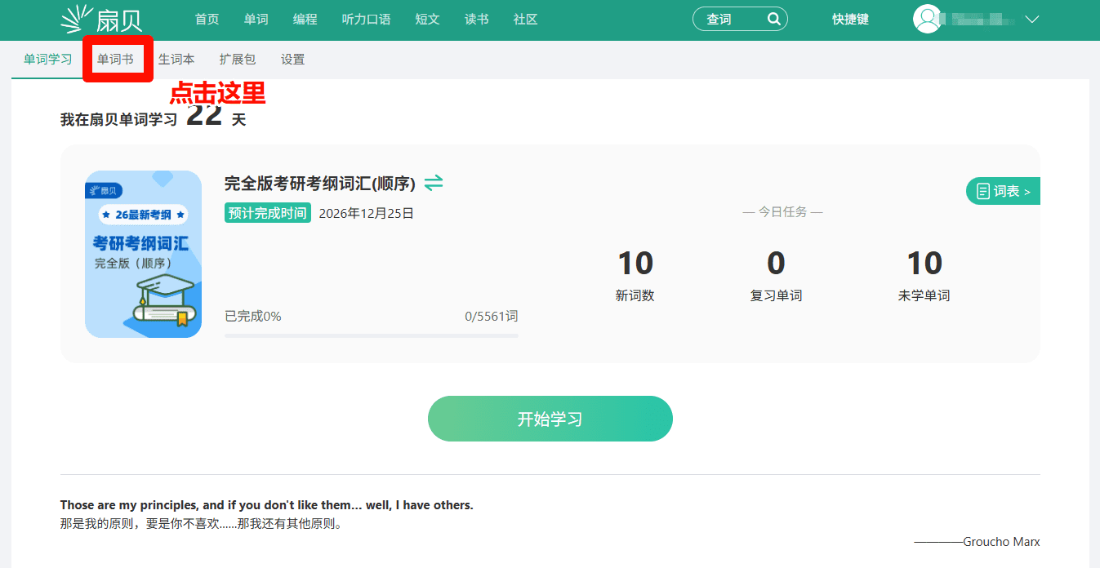
Task: Click the Groucho Marx attribution
Action: click(x=977, y=542)
